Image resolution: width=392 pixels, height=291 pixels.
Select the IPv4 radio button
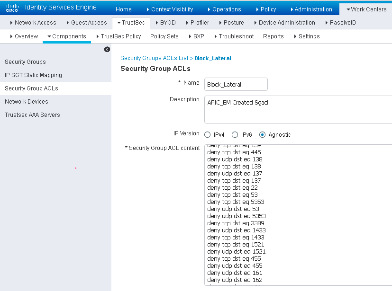pyautogui.click(x=207, y=134)
